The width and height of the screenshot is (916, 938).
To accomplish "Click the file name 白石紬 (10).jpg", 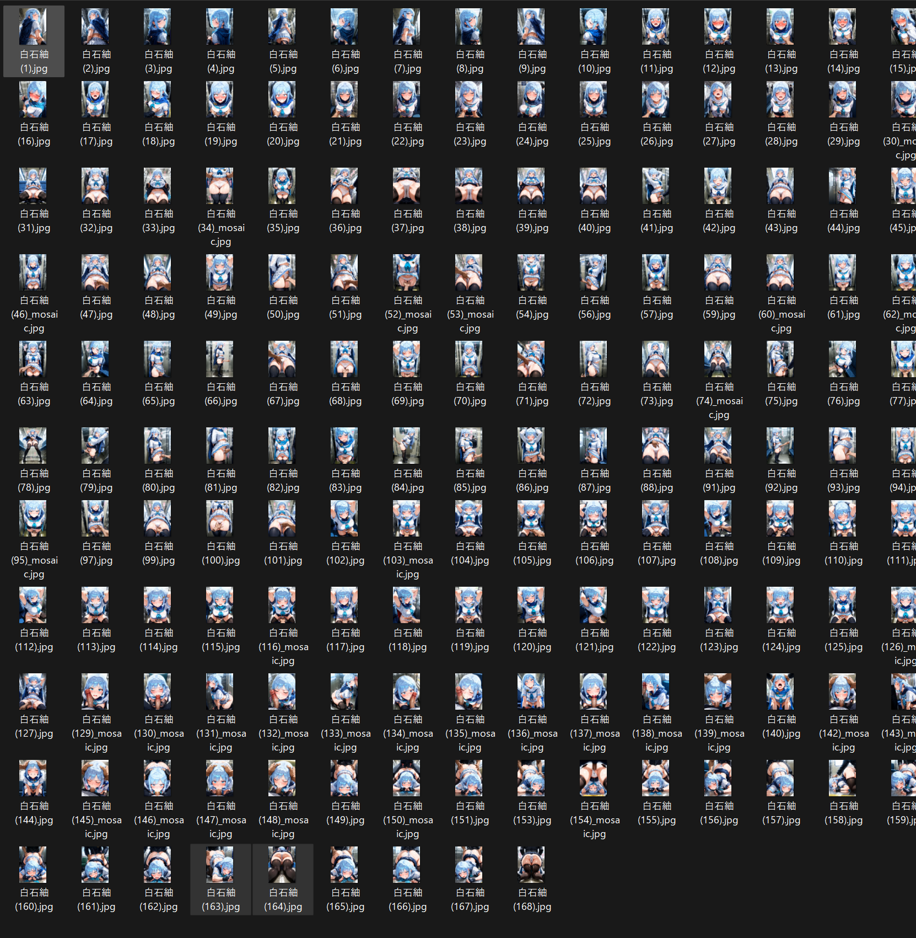I will 594,61.
